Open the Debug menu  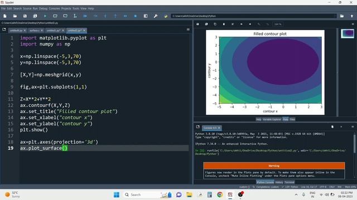[x=43, y=8]
